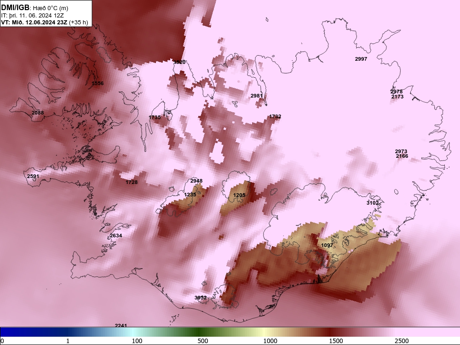Click the 2981 value label
This screenshot has height=345, width=460.
tap(257, 96)
